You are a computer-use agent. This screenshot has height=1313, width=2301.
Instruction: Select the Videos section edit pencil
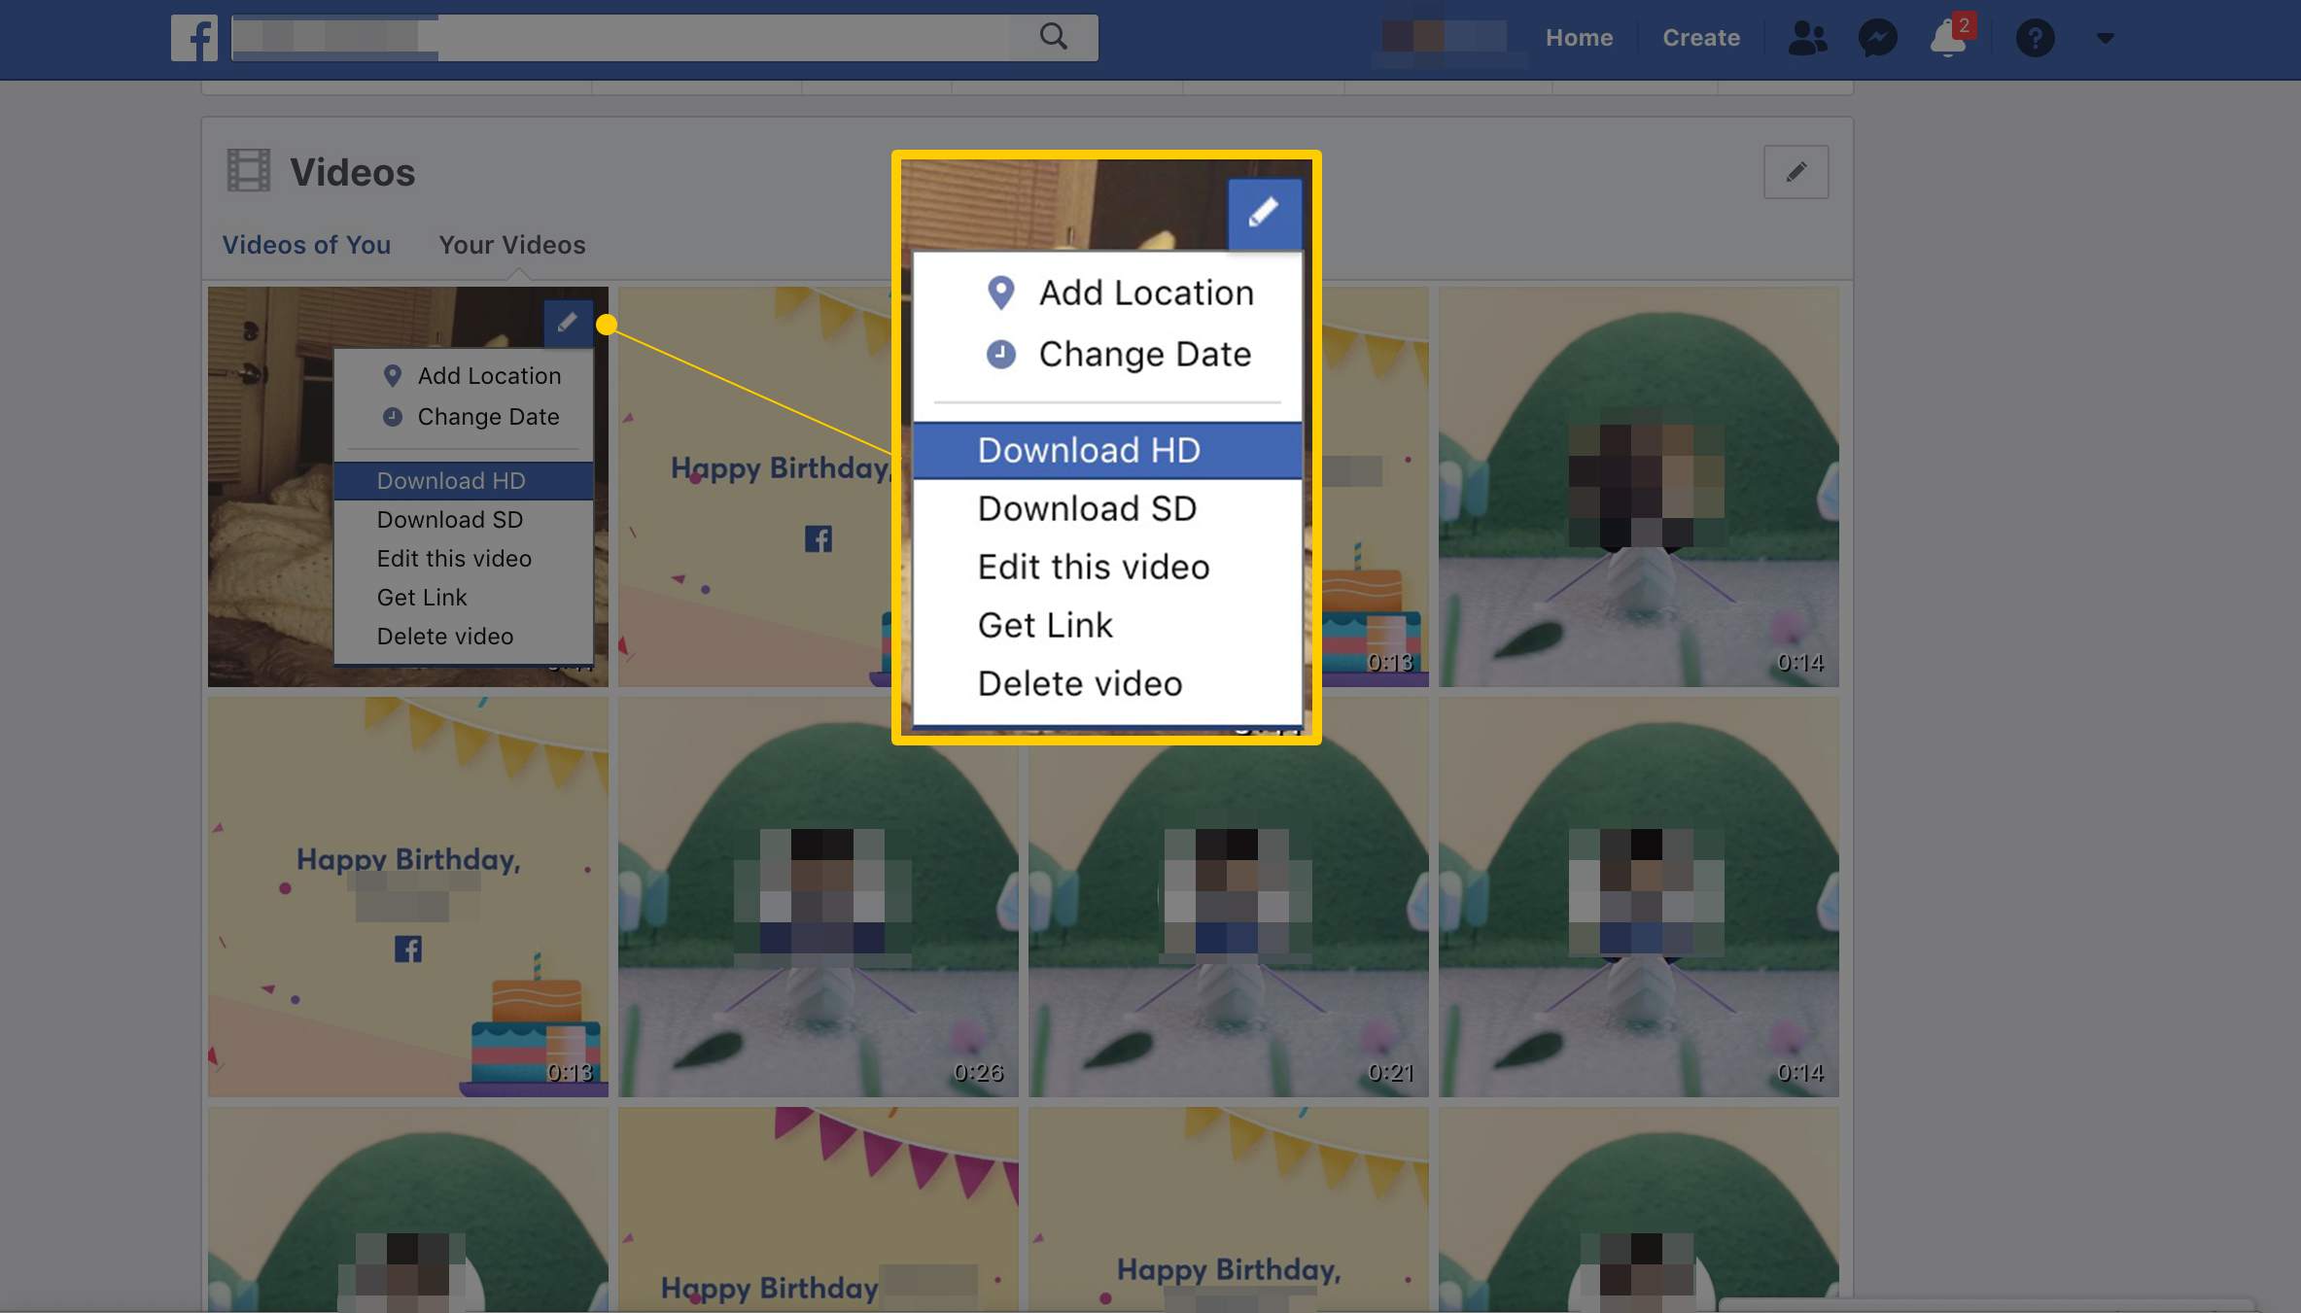click(1795, 172)
